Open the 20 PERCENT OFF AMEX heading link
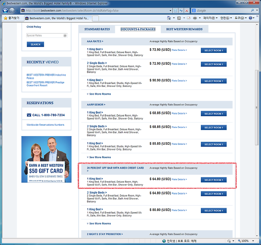The width and height of the screenshot is (261, 245). pyautogui.click(x=115, y=169)
